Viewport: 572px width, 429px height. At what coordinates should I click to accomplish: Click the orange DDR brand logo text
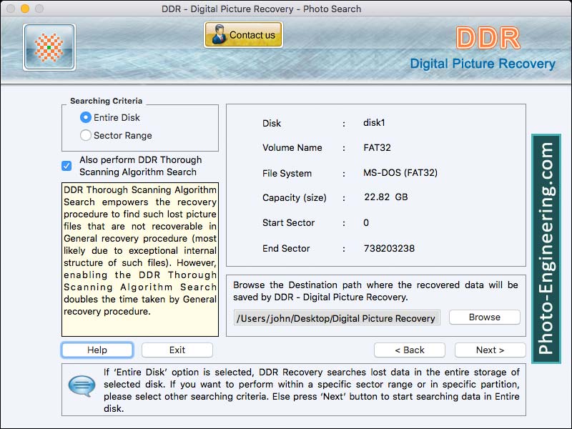point(487,38)
